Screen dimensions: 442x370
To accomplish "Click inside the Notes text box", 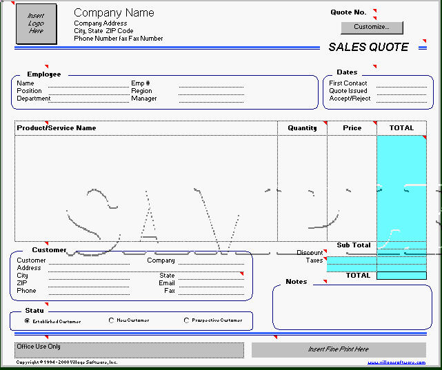I will coord(351,307).
